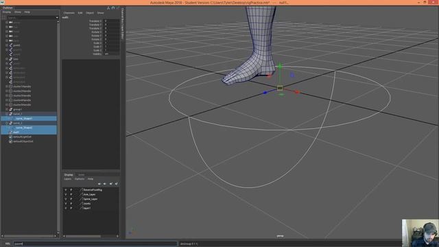This screenshot has height=247, width=439.
Task: Toggle visibility V for layer1
Action: pos(66,208)
